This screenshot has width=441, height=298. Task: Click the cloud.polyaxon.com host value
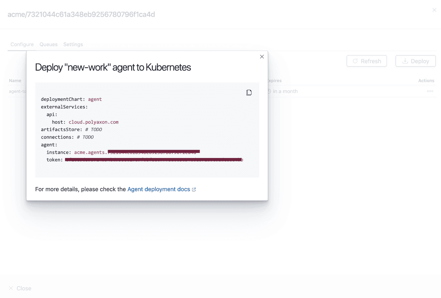click(x=93, y=122)
